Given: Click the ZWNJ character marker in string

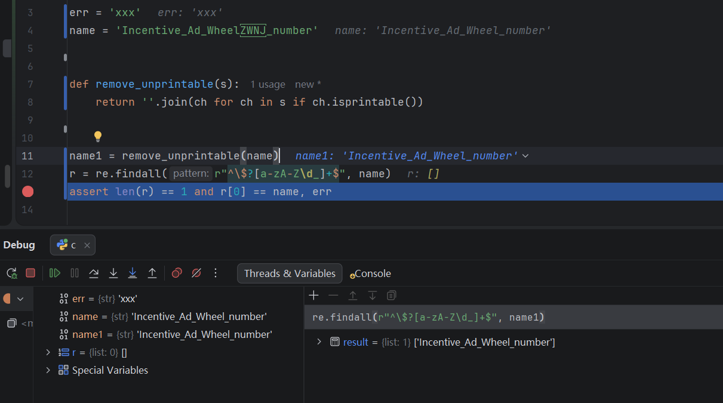Looking at the screenshot, I should coord(253,30).
